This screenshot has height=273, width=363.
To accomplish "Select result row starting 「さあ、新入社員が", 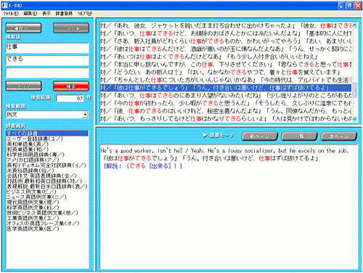I will (226, 41).
